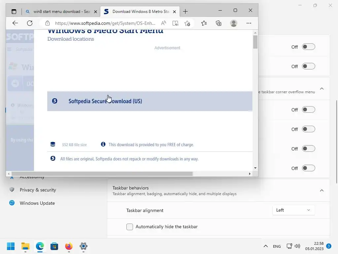Switch to win8 start menu download tab
Image resolution: width=338 pixels, height=254 pixels.
[x=61, y=12]
